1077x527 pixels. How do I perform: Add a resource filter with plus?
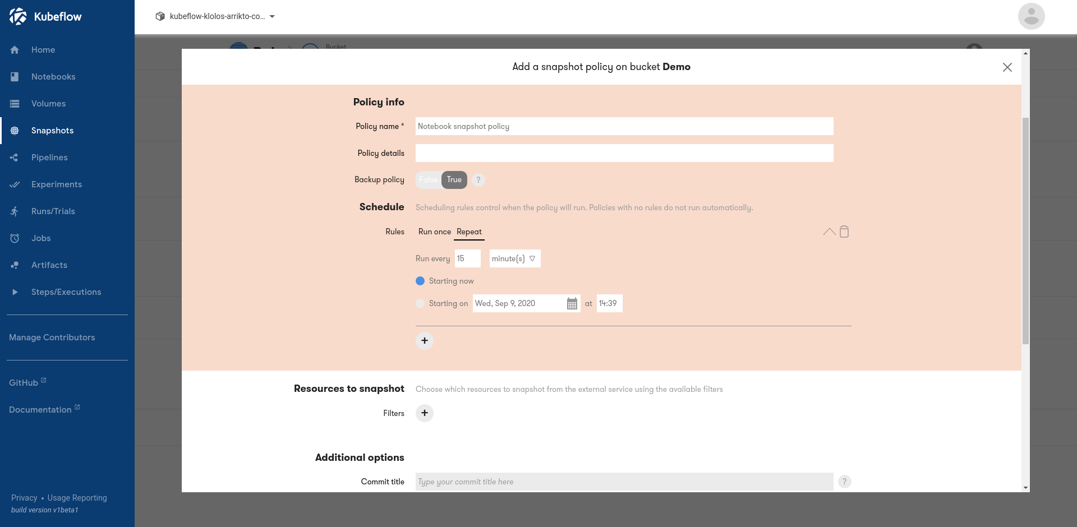click(425, 413)
